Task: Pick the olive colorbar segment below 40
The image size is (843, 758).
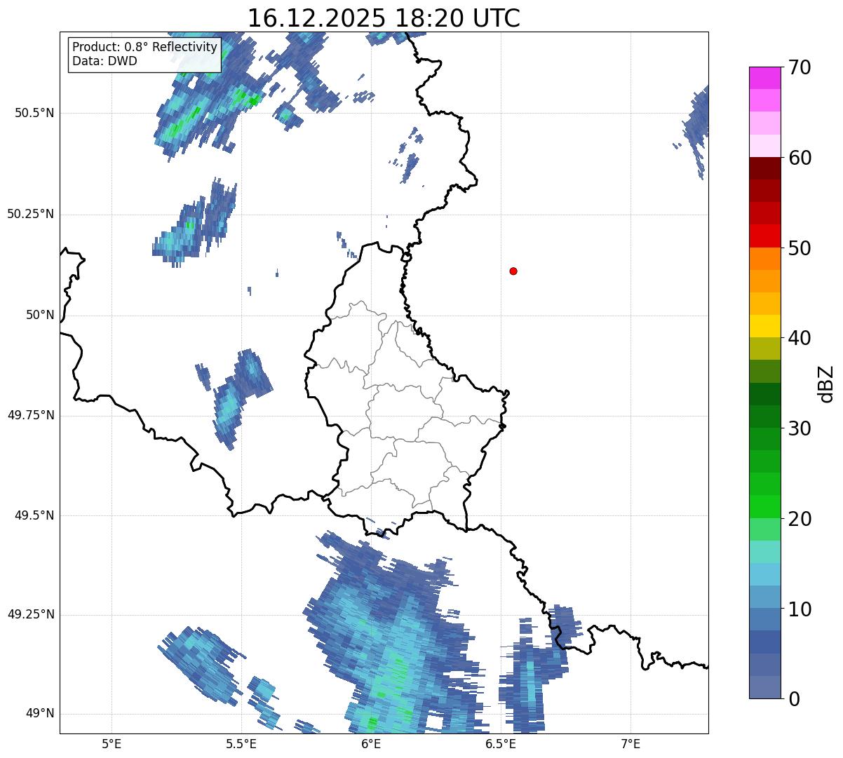Action: point(765,349)
